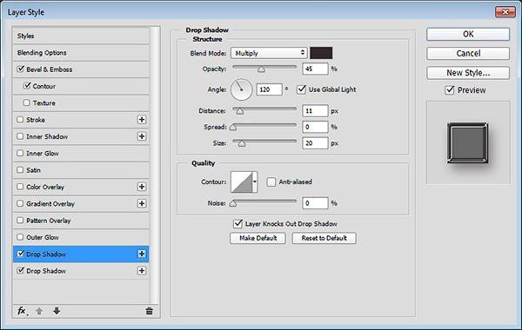Image resolution: width=522 pixels, height=330 pixels.
Task: Enable the Inner Glow checkbox
Action: pos(20,153)
